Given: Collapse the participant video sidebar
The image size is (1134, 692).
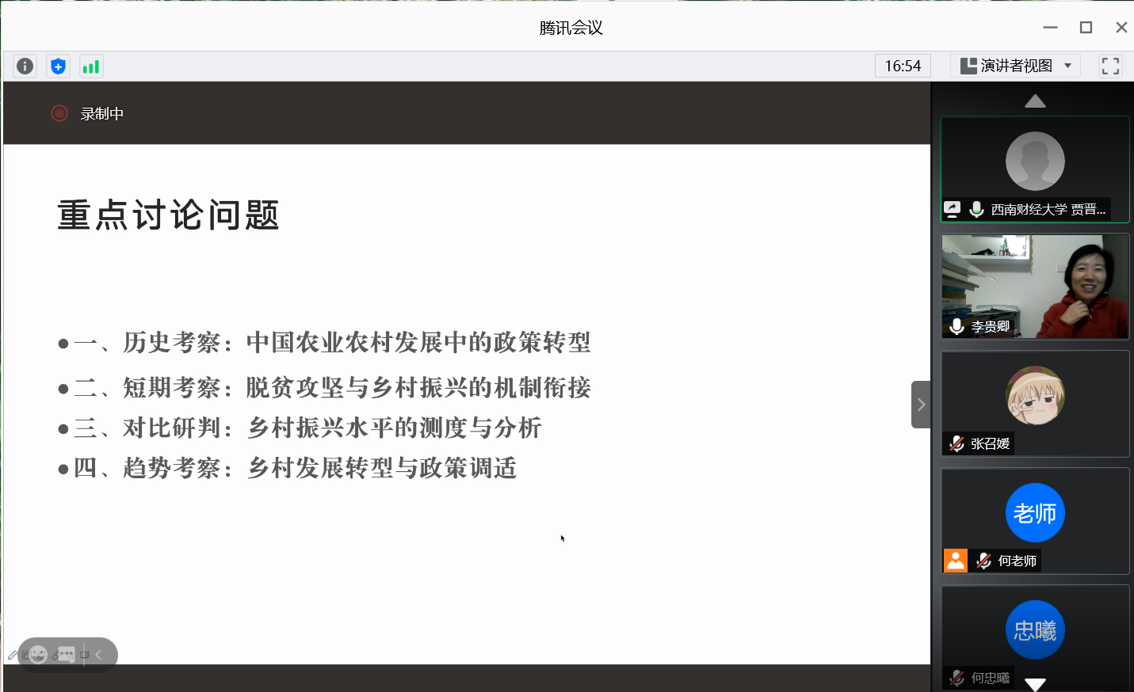Looking at the screenshot, I should (x=921, y=405).
